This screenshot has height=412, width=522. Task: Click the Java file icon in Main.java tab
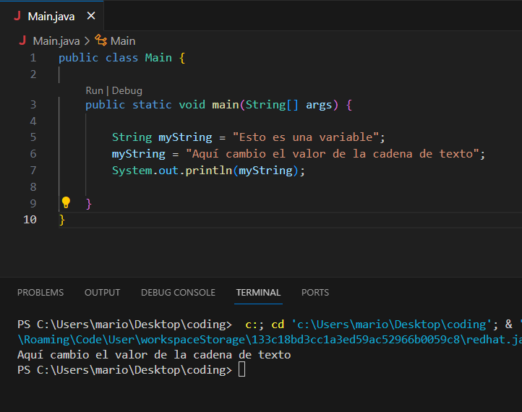click(x=17, y=16)
